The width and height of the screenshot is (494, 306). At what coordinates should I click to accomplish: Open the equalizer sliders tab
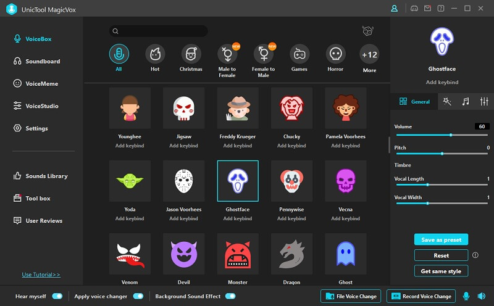(484, 101)
